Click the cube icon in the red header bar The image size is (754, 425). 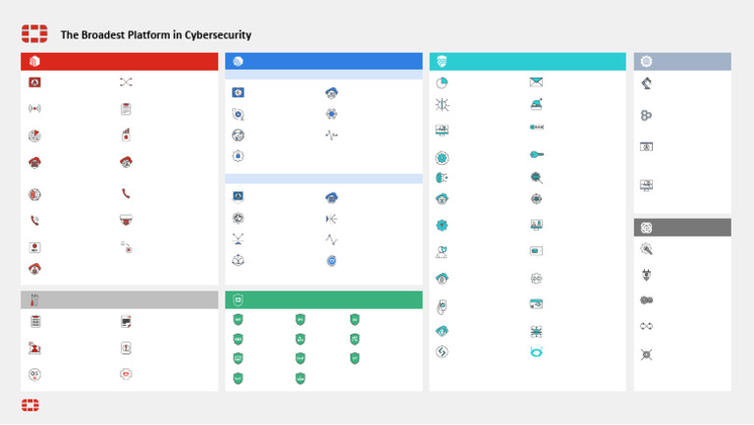click(x=34, y=61)
